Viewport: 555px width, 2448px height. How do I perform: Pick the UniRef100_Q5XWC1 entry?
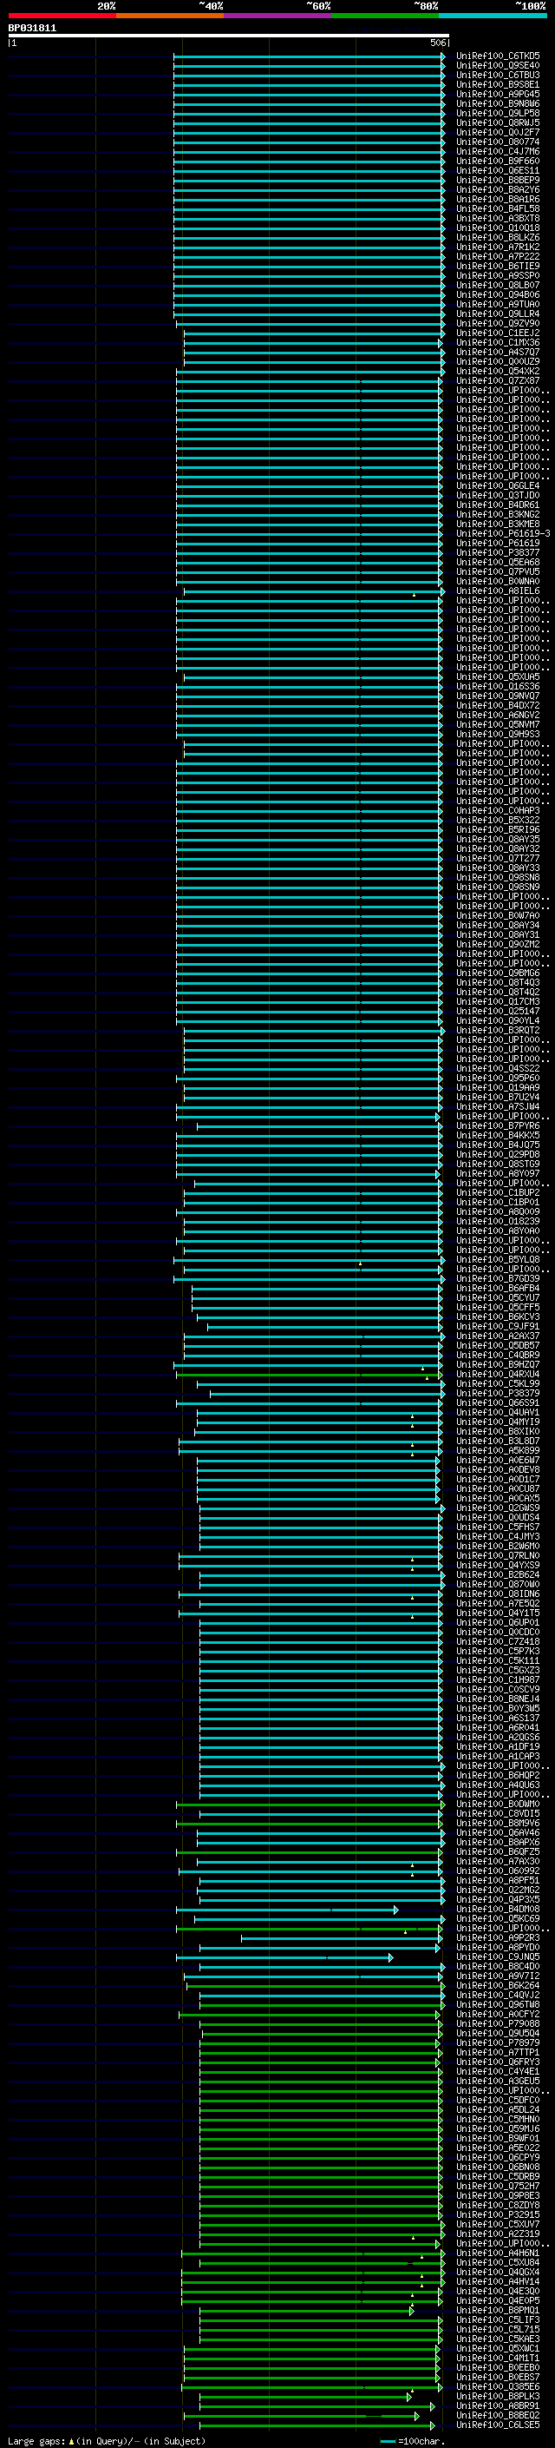497,2349
